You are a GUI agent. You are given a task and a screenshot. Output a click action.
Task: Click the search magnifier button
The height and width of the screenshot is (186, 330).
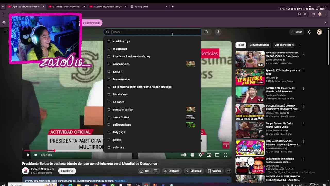click(x=206, y=32)
